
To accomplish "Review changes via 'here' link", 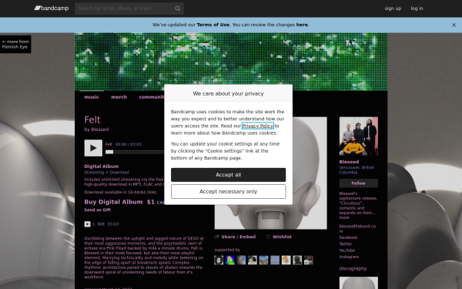I will point(302,25).
